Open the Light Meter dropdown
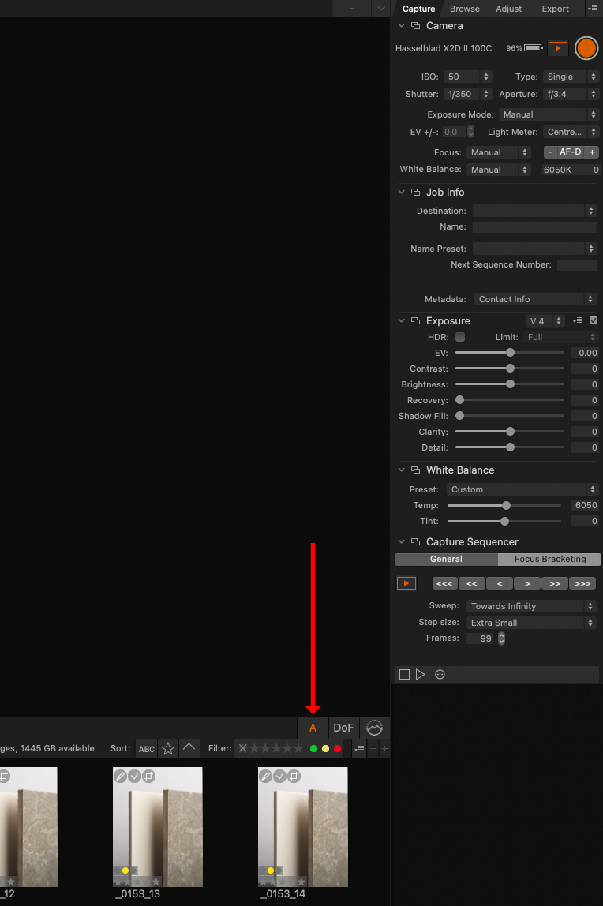 coord(571,132)
